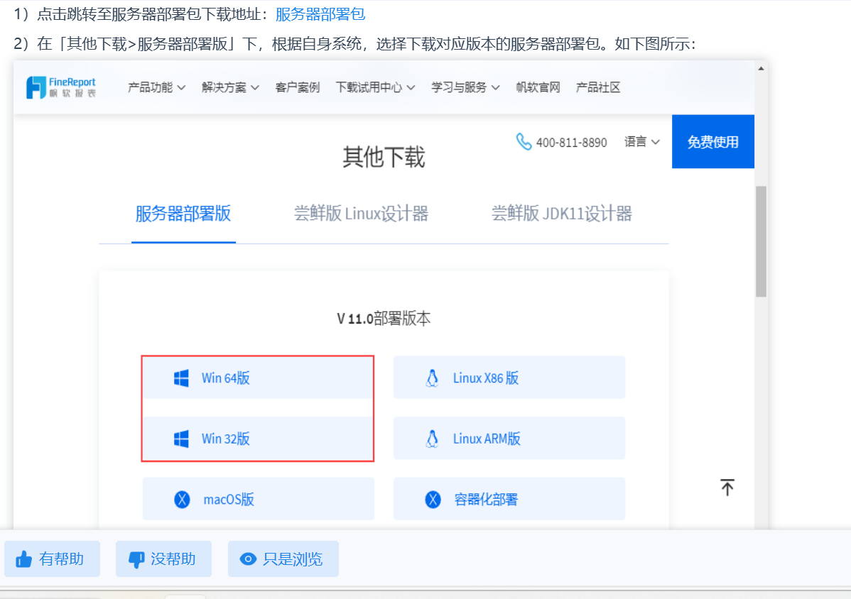Click the penguin icon on Linux X86 版
The height and width of the screenshot is (599, 851).
click(x=432, y=378)
